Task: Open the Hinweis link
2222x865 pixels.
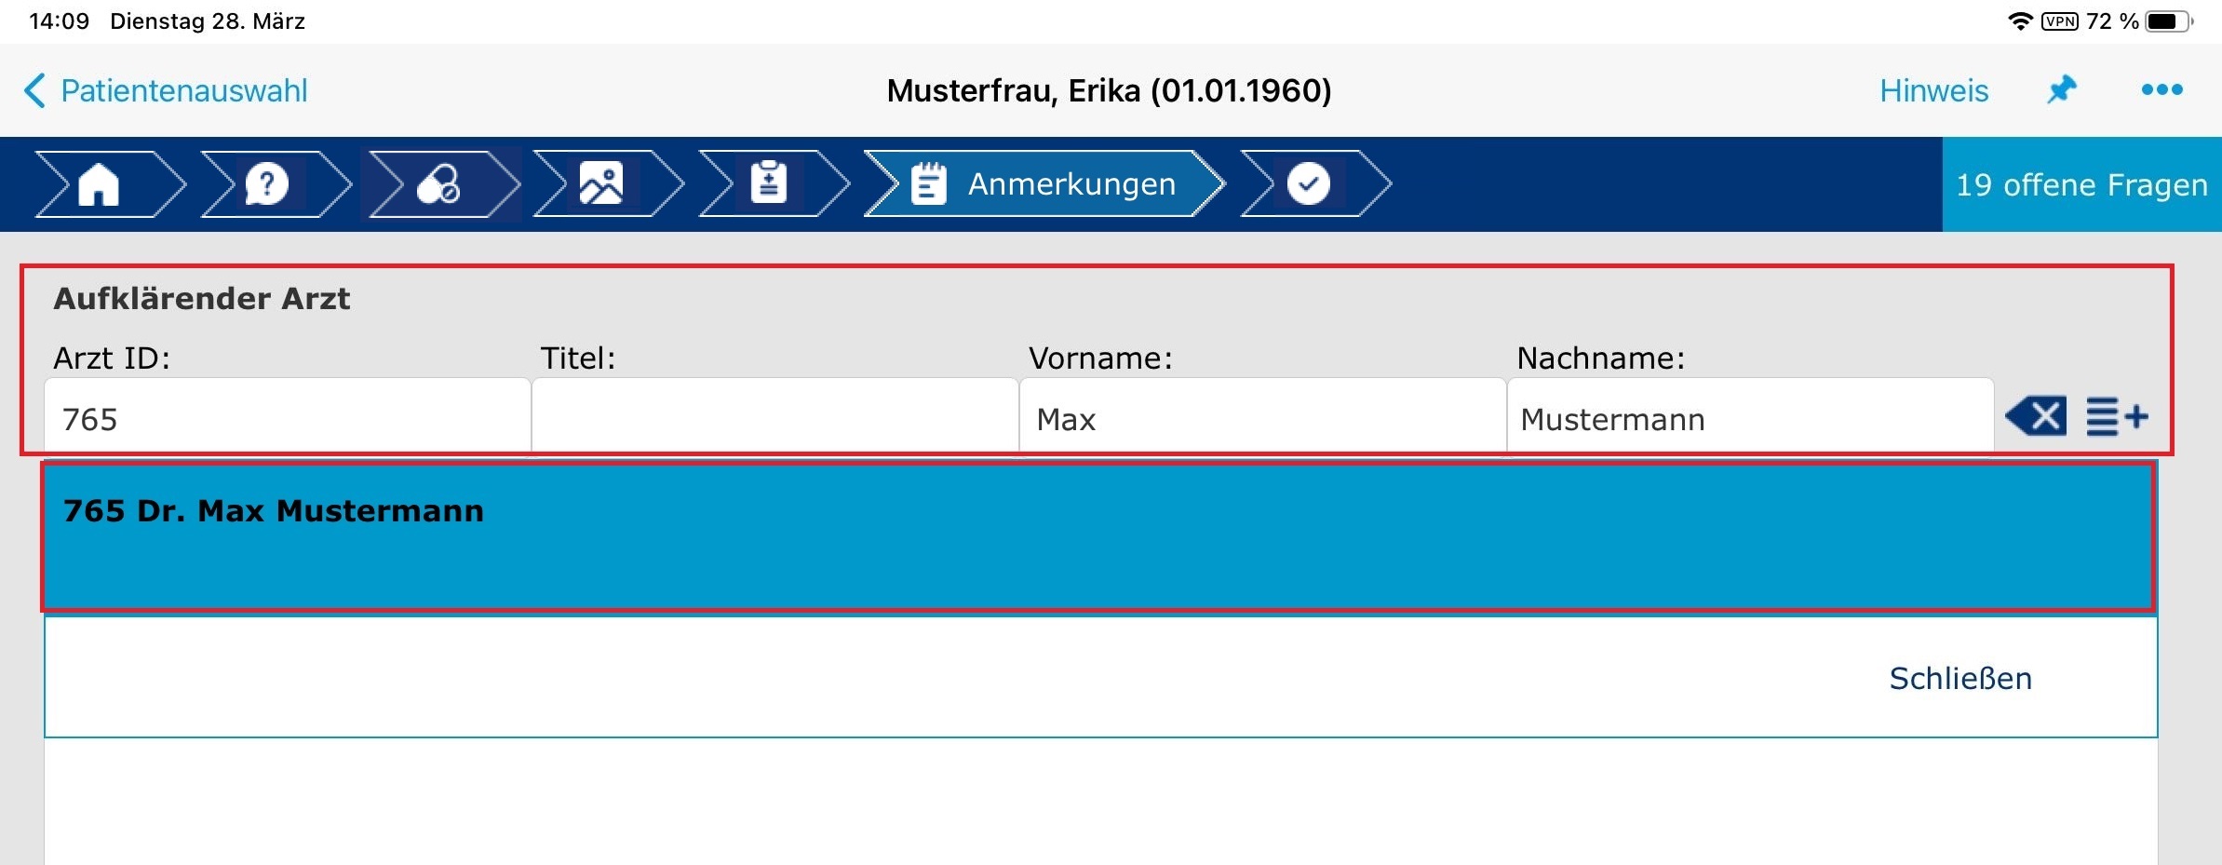Action: tap(1933, 90)
